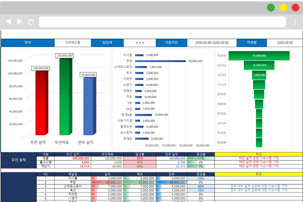Click the 30,000,000 funnel segment for 아아아
303x202 pixels.
tap(259, 56)
